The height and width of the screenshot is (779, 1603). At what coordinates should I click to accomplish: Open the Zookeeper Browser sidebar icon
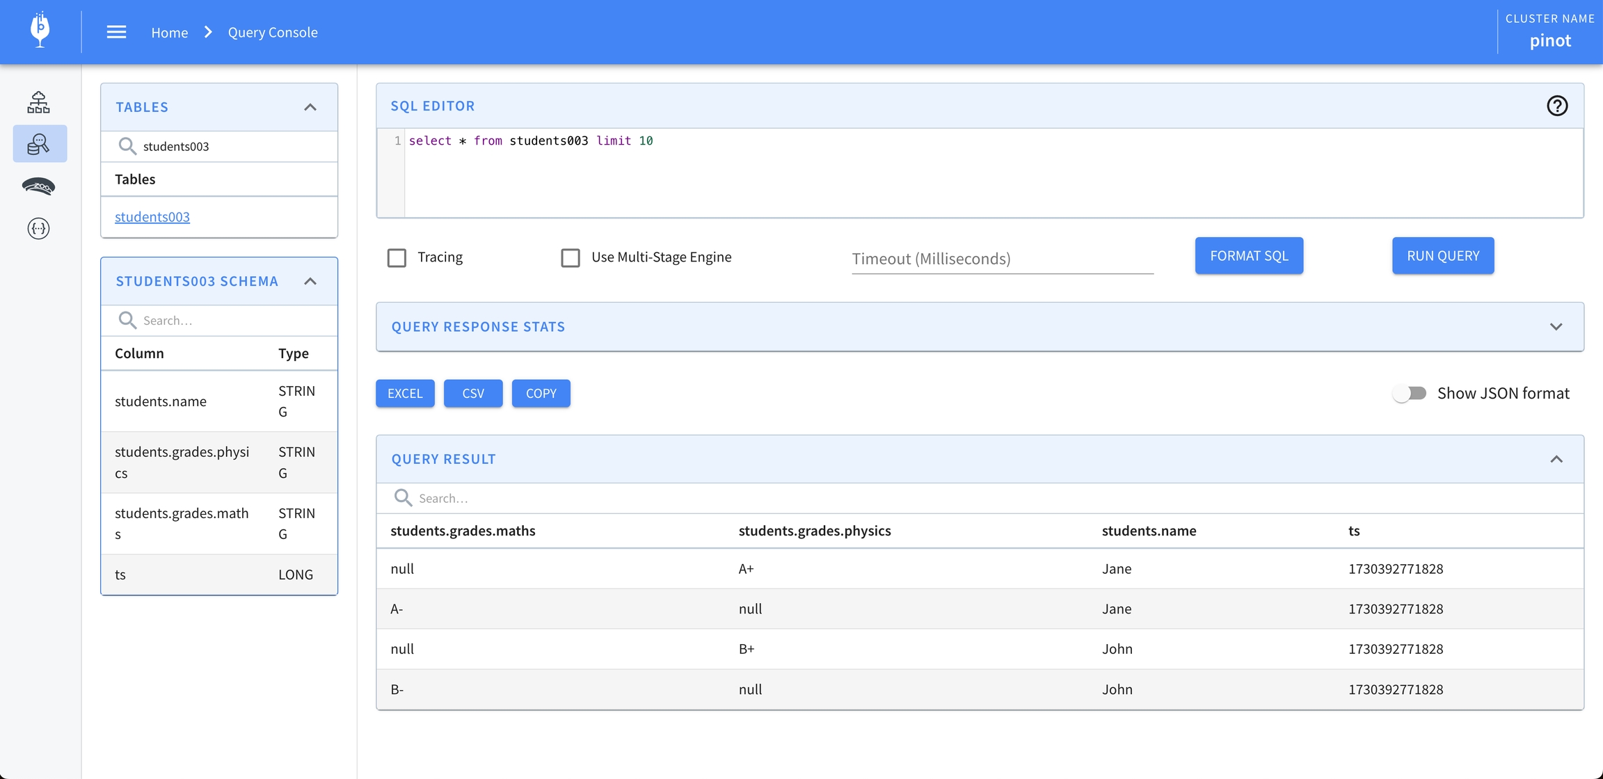coord(39,186)
